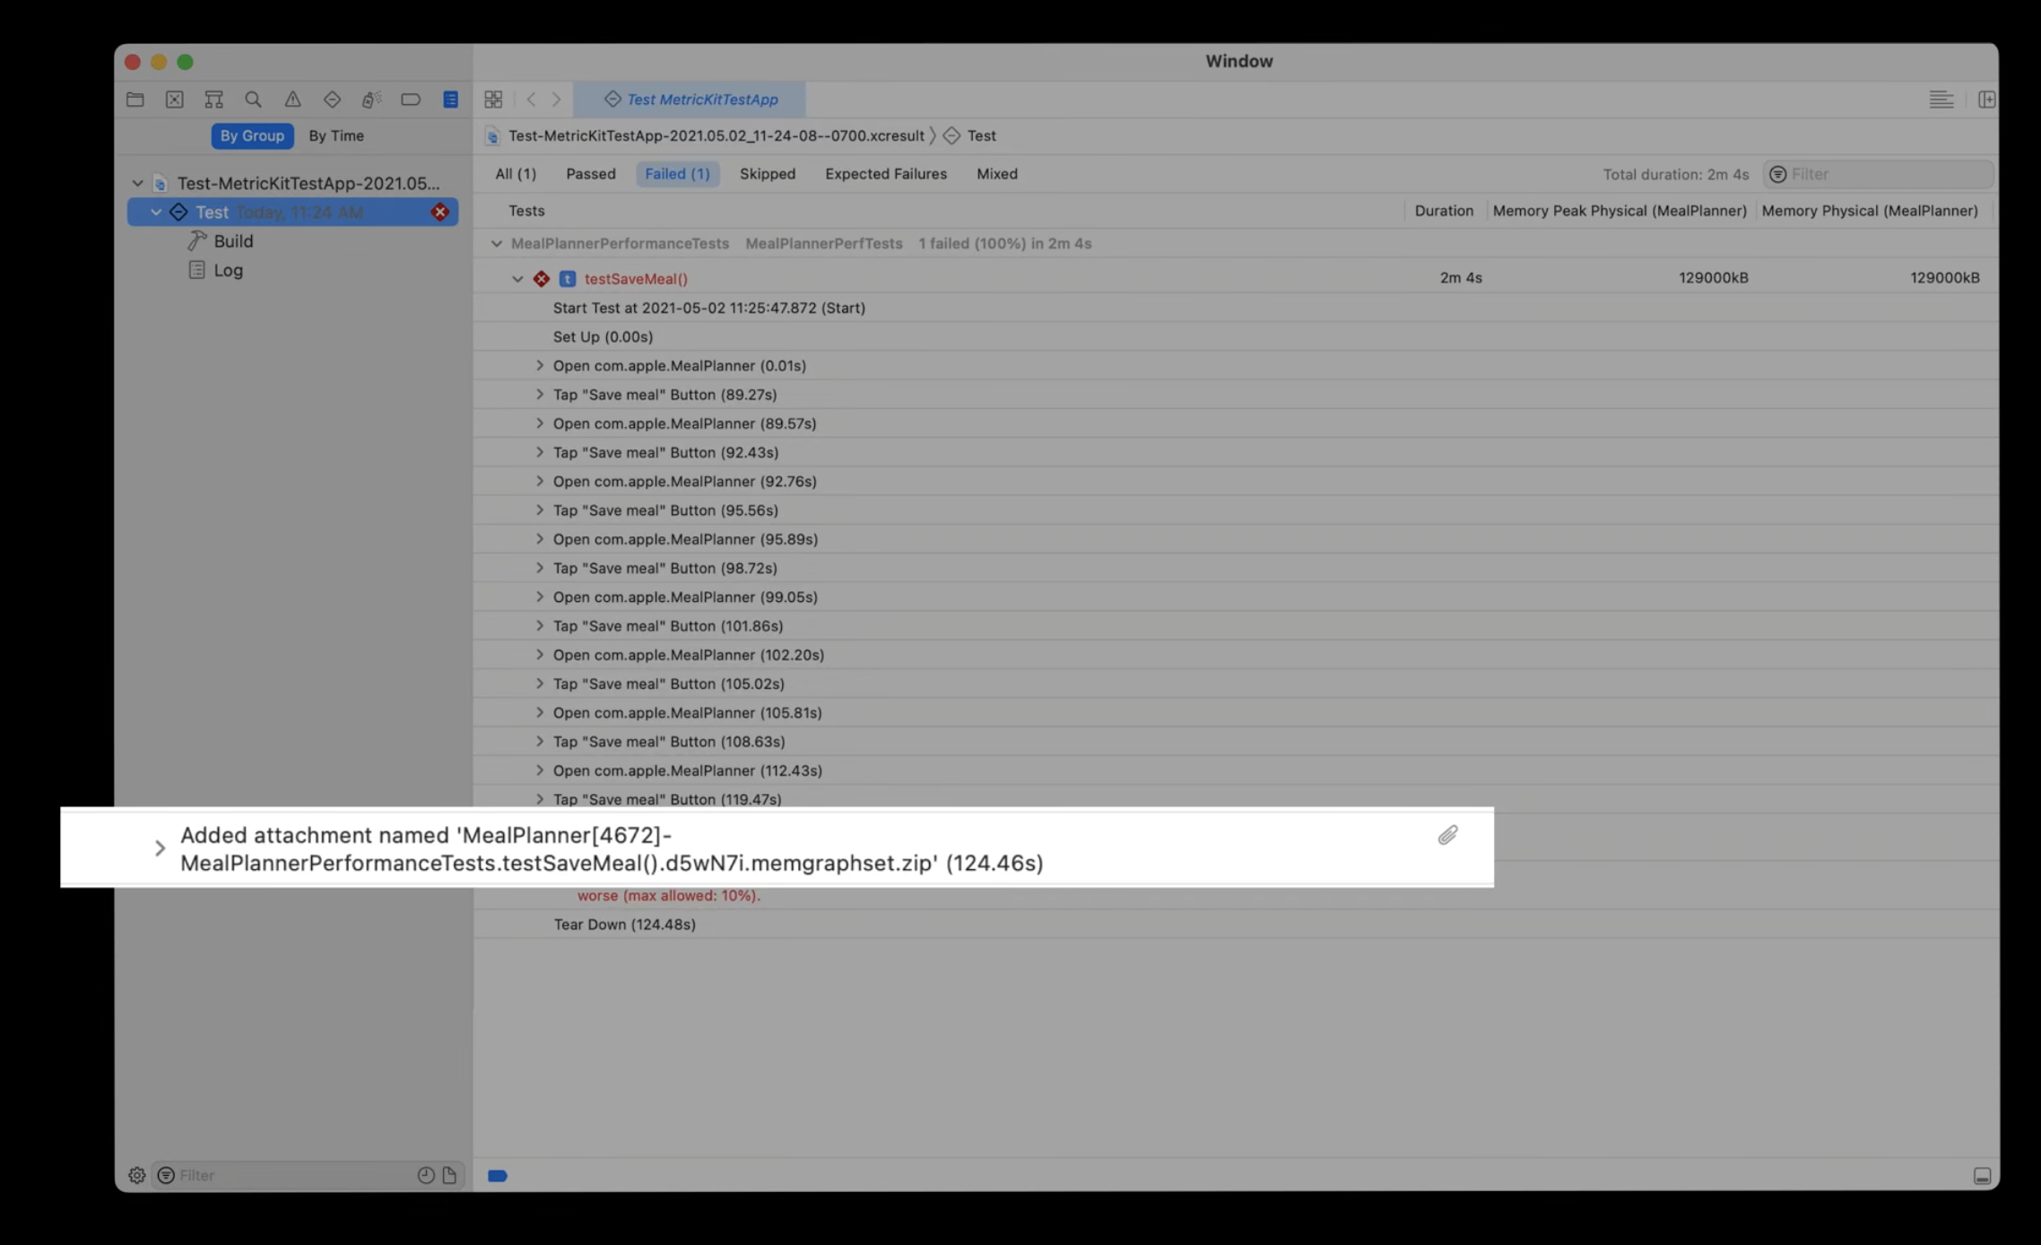2041x1245 pixels.
Task: Click testSaveMeal() test name
Action: 636,279
